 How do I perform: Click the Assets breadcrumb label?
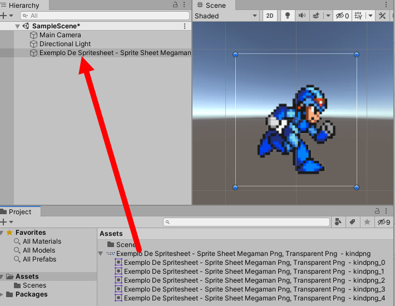pos(111,234)
